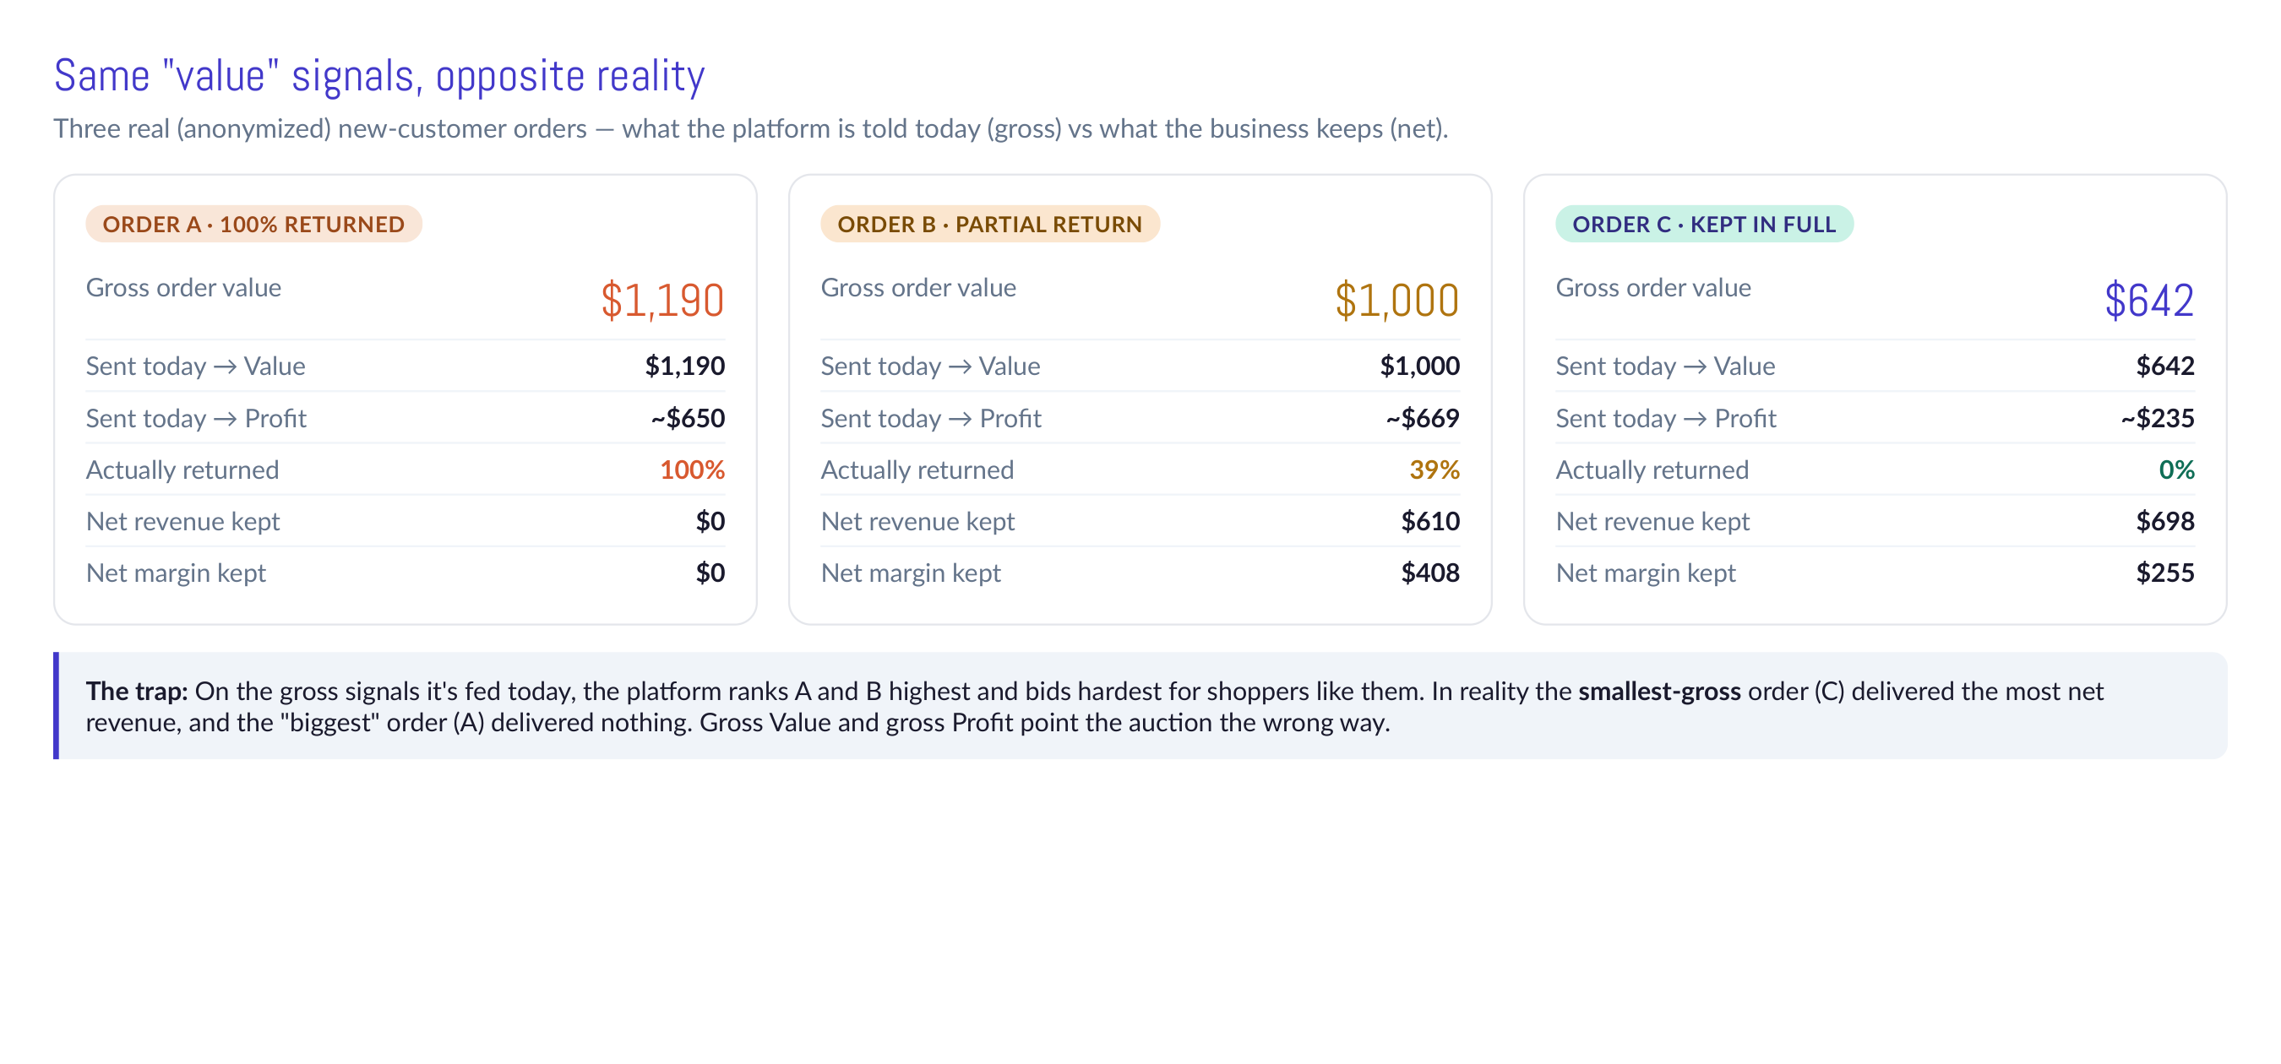Click the 100% actually returned figure
Screen dimensions: 2281x1064
point(692,470)
